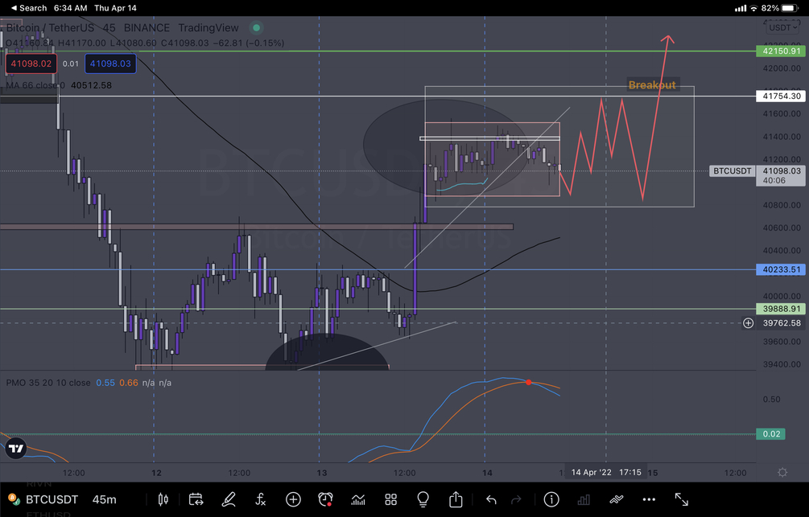Open the candlestick chart type selector
Image resolution: width=809 pixels, height=517 pixels.
163,499
